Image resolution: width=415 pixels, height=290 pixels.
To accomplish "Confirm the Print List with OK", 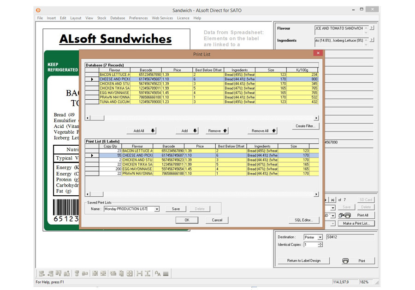I will click(x=187, y=220).
